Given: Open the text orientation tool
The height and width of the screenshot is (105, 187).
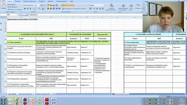Looking at the screenshot, I should pyautogui.click(x=57, y=5).
